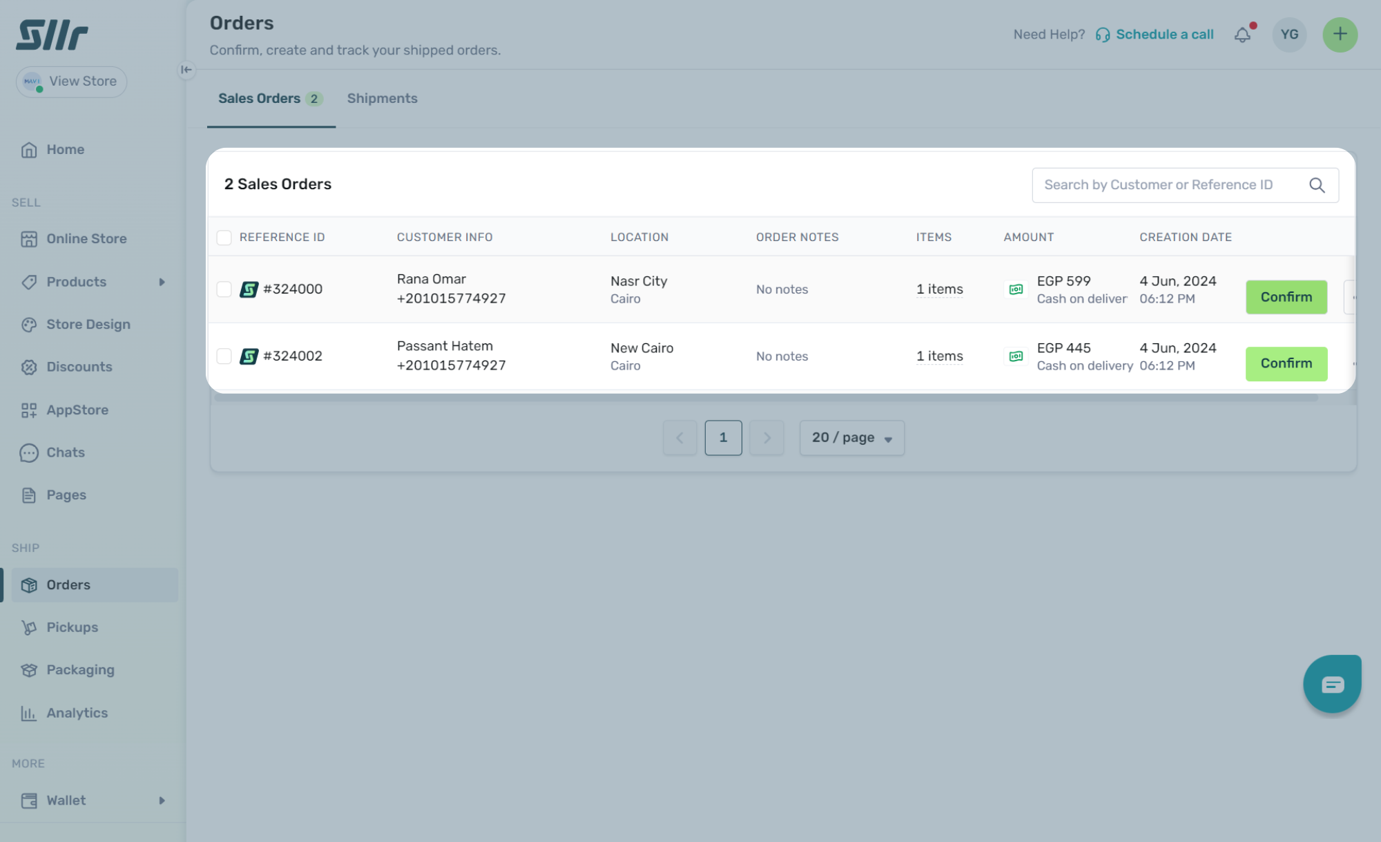Select all orders with header checkbox
Screen dimensions: 1381x842
224,238
